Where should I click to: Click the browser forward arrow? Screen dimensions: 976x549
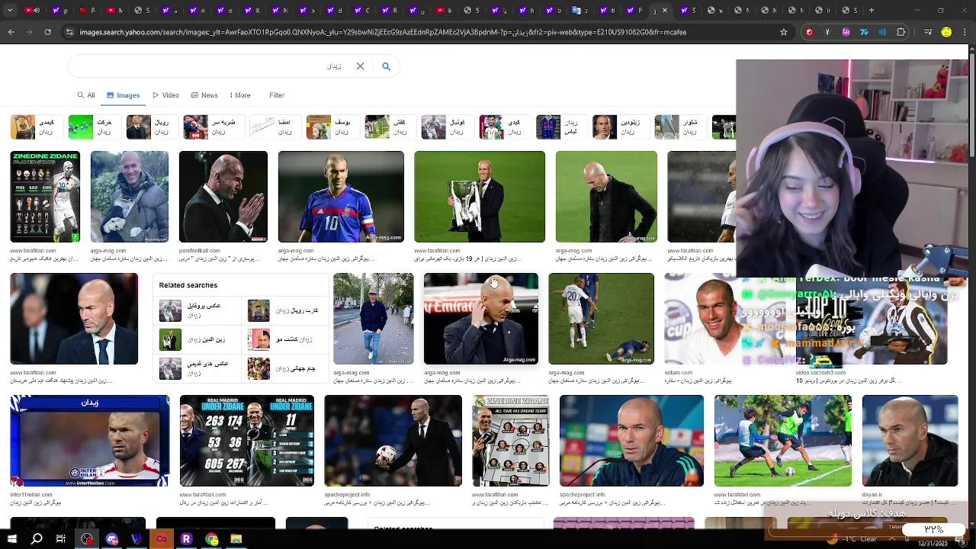coord(30,32)
